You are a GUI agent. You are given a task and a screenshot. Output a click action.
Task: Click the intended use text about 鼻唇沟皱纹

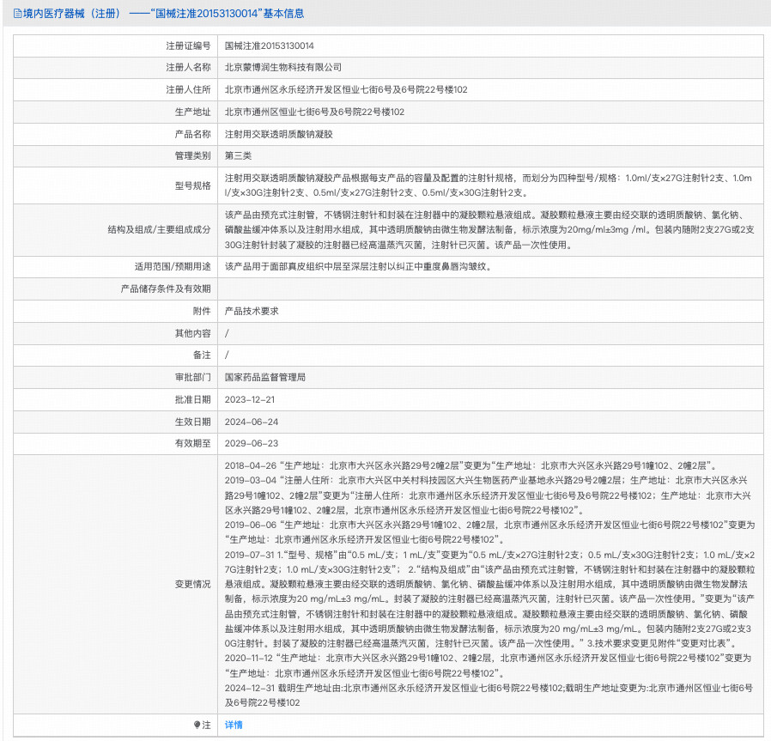(356, 266)
